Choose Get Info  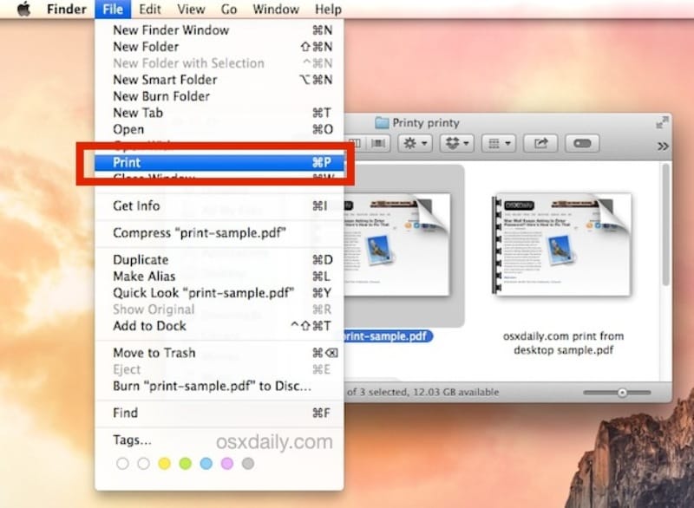[219, 205]
